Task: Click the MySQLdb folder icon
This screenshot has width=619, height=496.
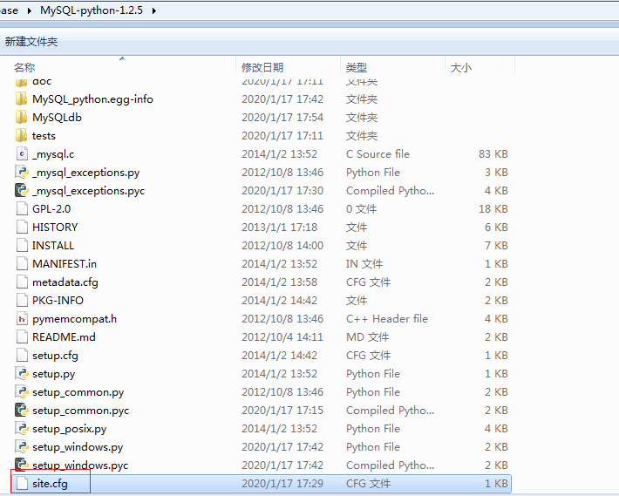Action: [x=22, y=117]
